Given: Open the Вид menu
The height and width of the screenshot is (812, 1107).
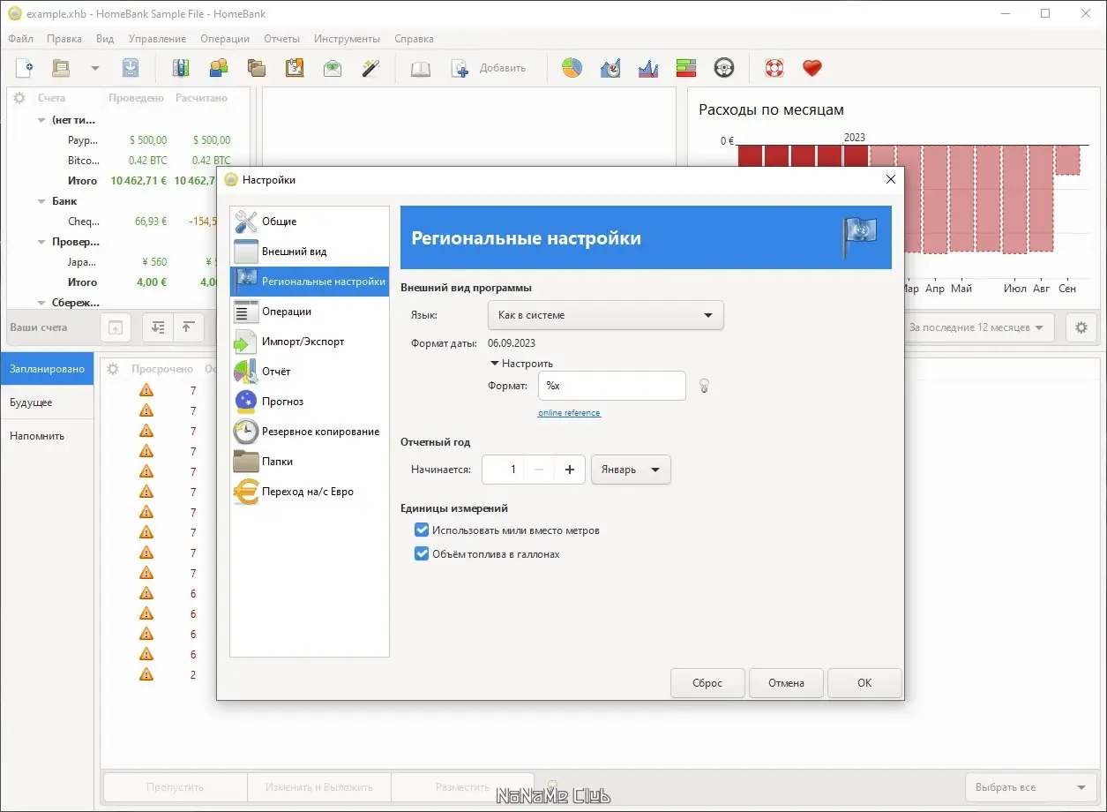Looking at the screenshot, I should (x=105, y=39).
